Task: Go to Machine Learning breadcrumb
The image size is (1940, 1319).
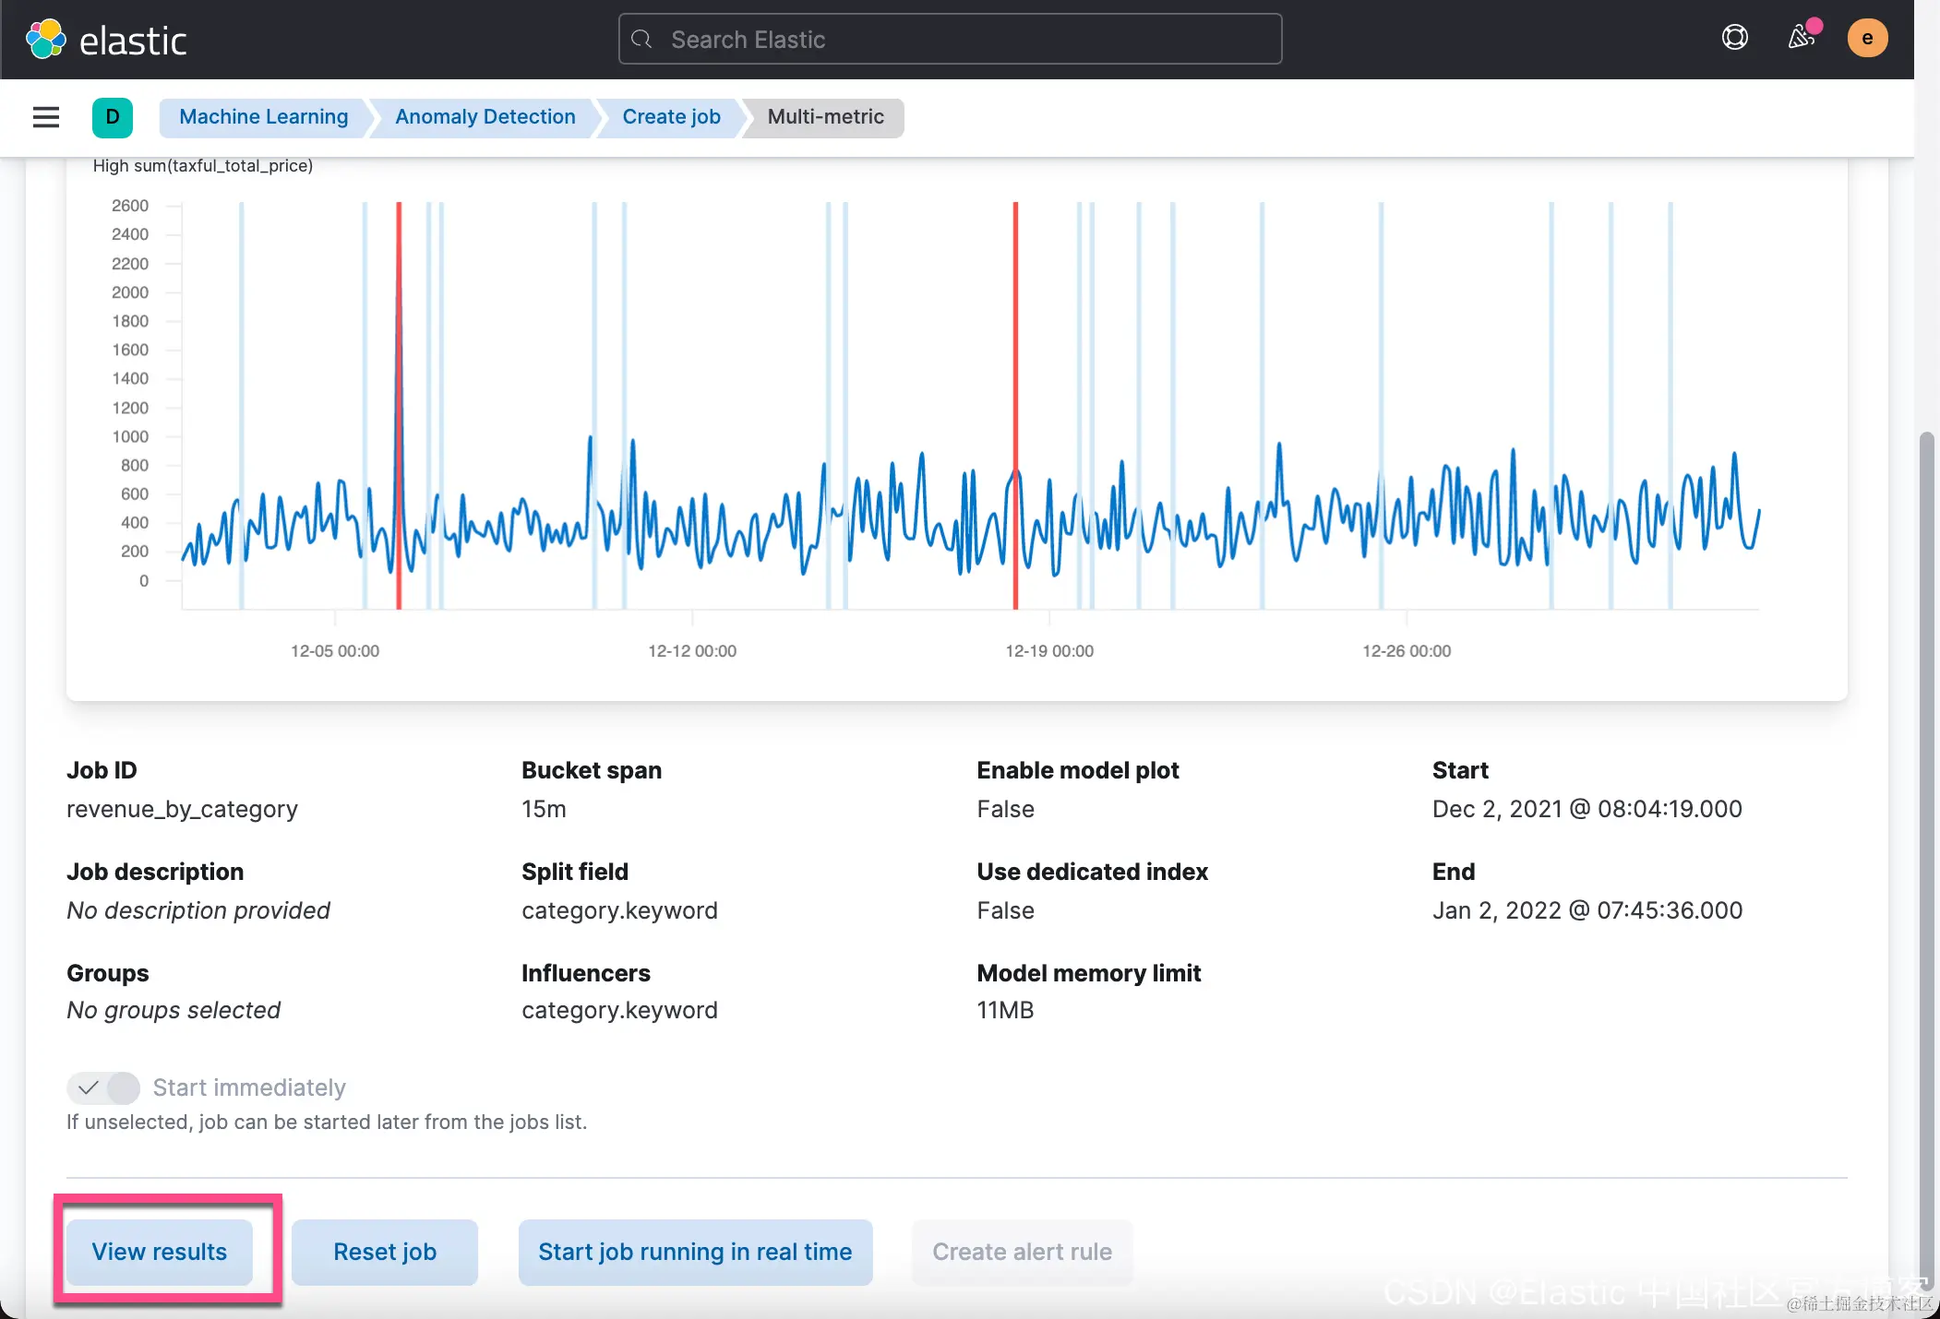Action: click(263, 117)
